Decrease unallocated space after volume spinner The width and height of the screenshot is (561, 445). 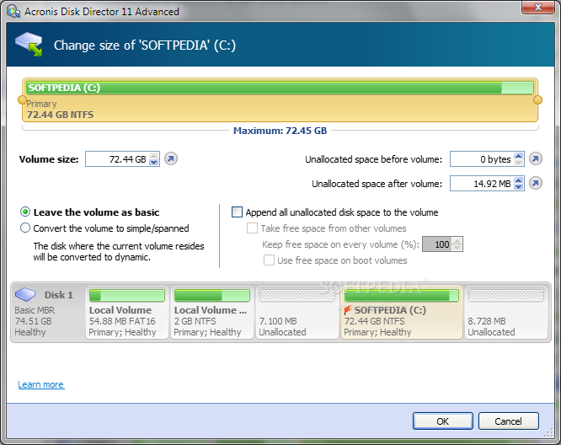point(518,186)
